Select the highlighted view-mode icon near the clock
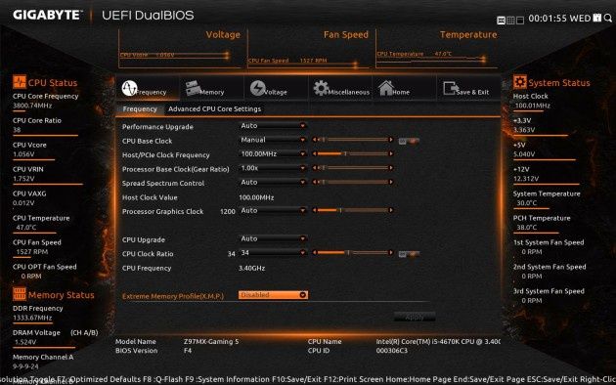616x385 pixels. [x=501, y=20]
